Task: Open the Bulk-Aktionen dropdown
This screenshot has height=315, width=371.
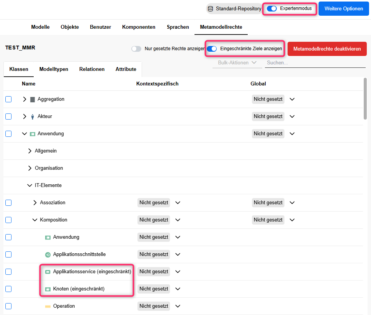Action: [x=237, y=62]
